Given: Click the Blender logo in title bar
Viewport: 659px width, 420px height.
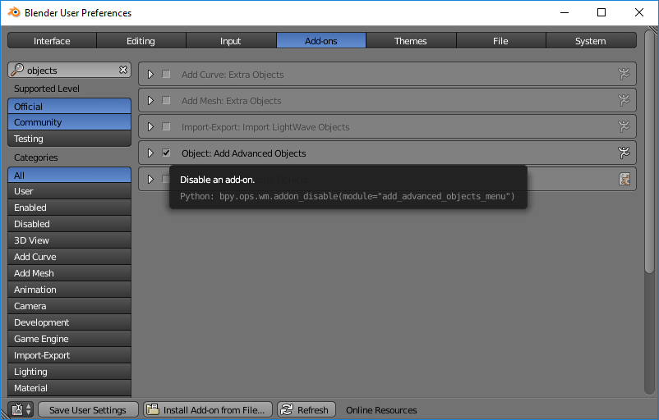Looking at the screenshot, I should click(x=14, y=12).
